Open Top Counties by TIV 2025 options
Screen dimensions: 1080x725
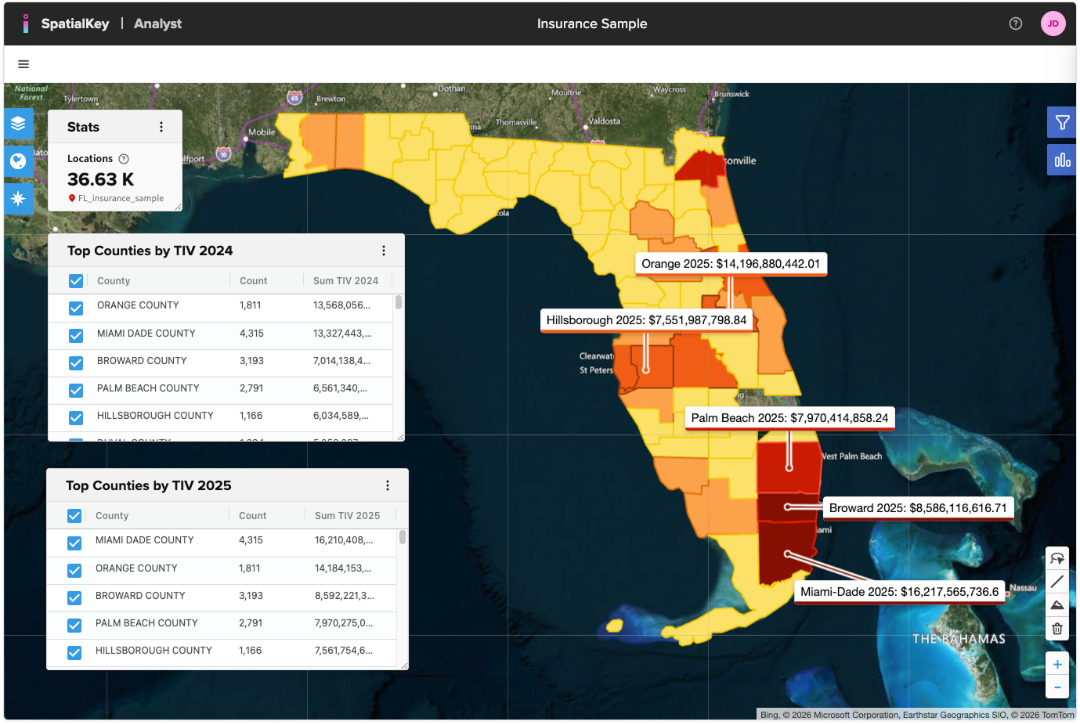pos(388,485)
